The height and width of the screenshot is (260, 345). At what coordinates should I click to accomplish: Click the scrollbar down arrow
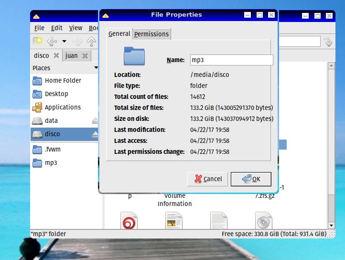coord(330,225)
